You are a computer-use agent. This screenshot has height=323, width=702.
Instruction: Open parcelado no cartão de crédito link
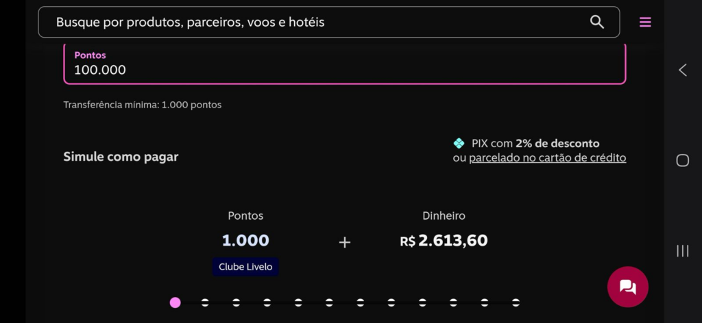tap(547, 158)
